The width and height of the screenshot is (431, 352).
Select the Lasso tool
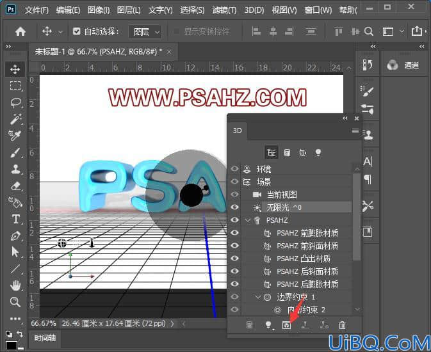point(15,102)
